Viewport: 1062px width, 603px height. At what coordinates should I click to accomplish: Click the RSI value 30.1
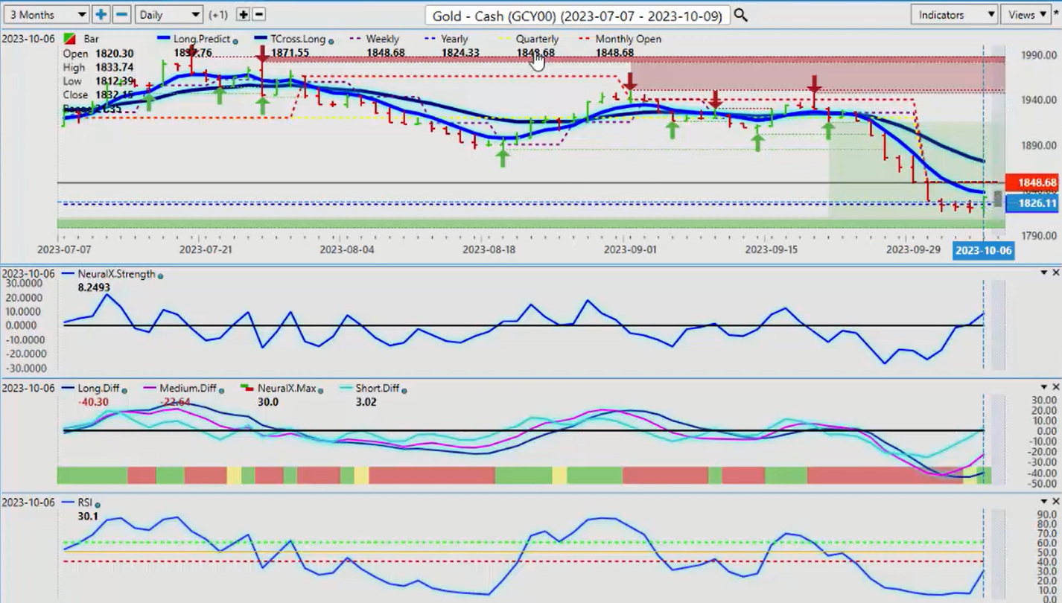click(x=87, y=515)
